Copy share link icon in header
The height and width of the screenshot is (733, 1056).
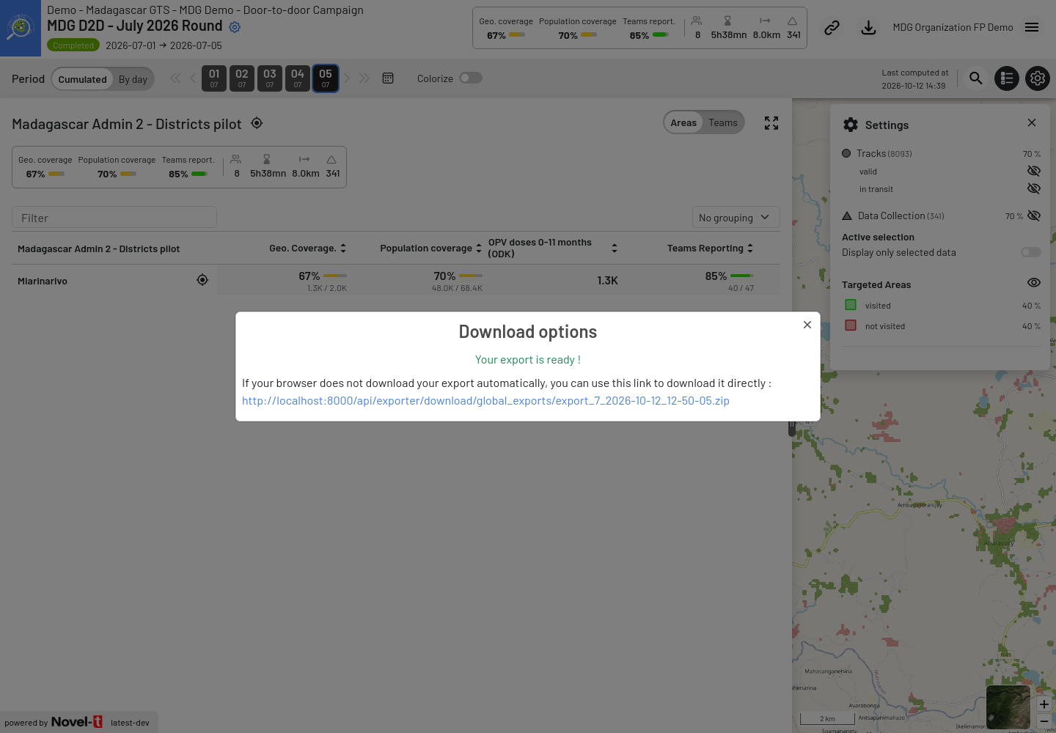832,28
